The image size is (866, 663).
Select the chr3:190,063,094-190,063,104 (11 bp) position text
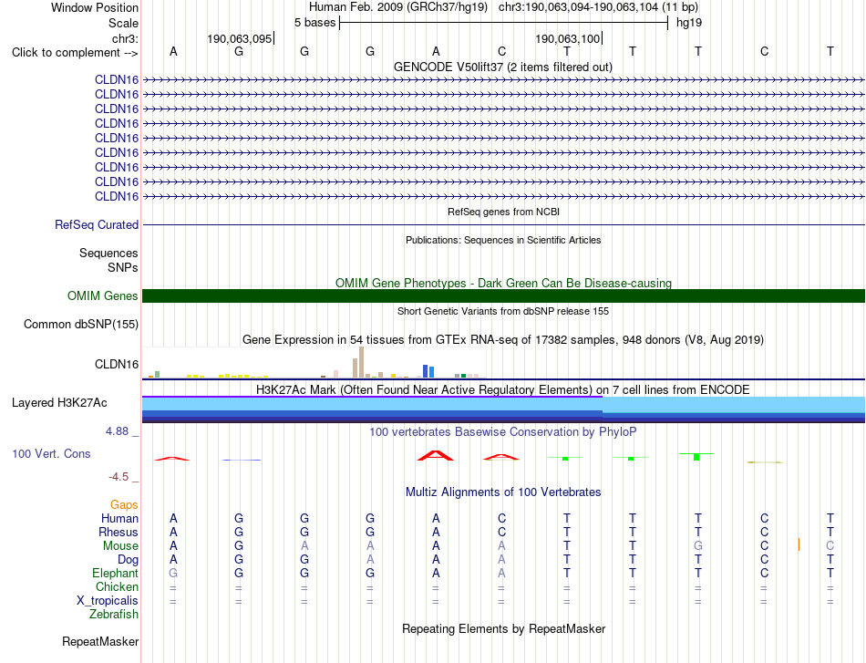point(598,7)
